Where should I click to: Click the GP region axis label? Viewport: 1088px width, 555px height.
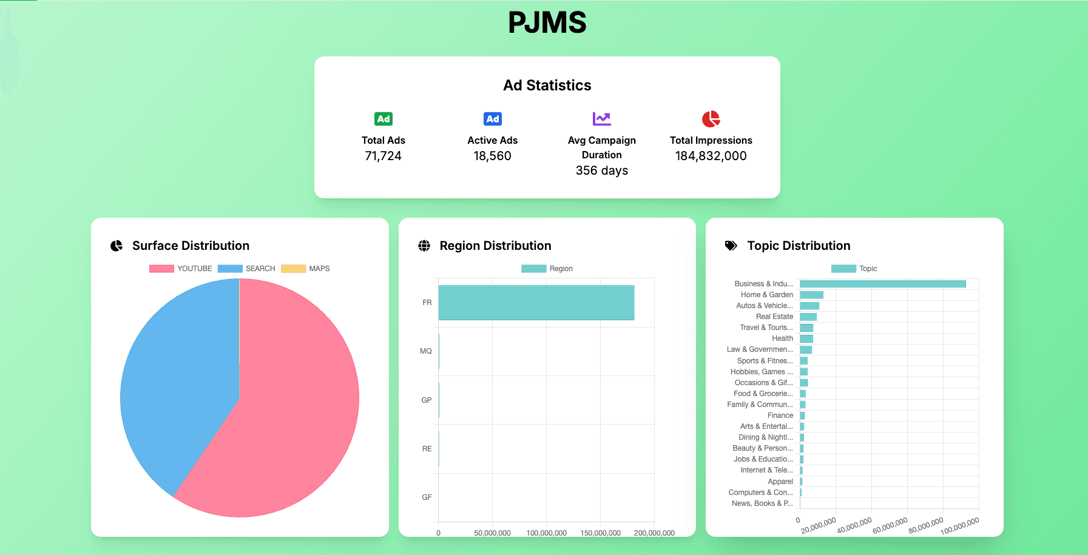(427, 400)
